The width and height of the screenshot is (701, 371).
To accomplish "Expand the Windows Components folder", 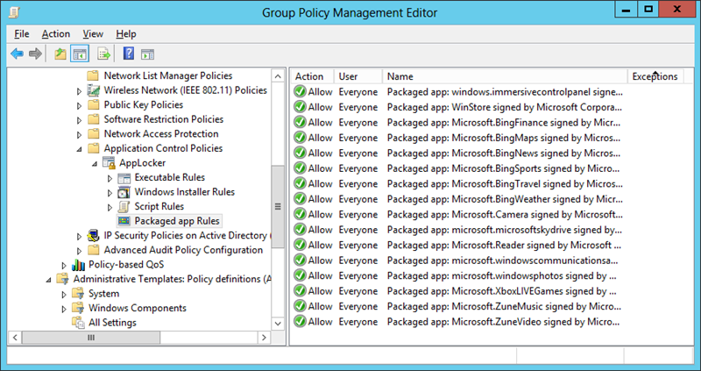I will 64,309.
